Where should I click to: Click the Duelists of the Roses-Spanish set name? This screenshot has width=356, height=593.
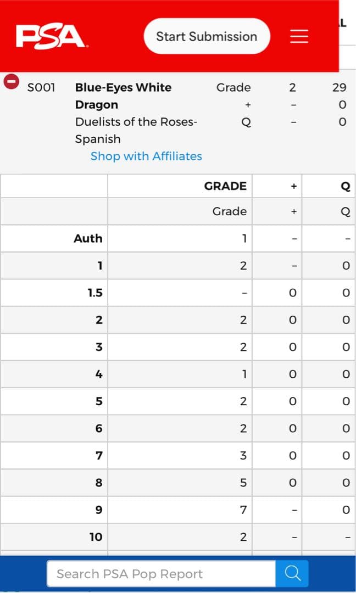(136, 130)
